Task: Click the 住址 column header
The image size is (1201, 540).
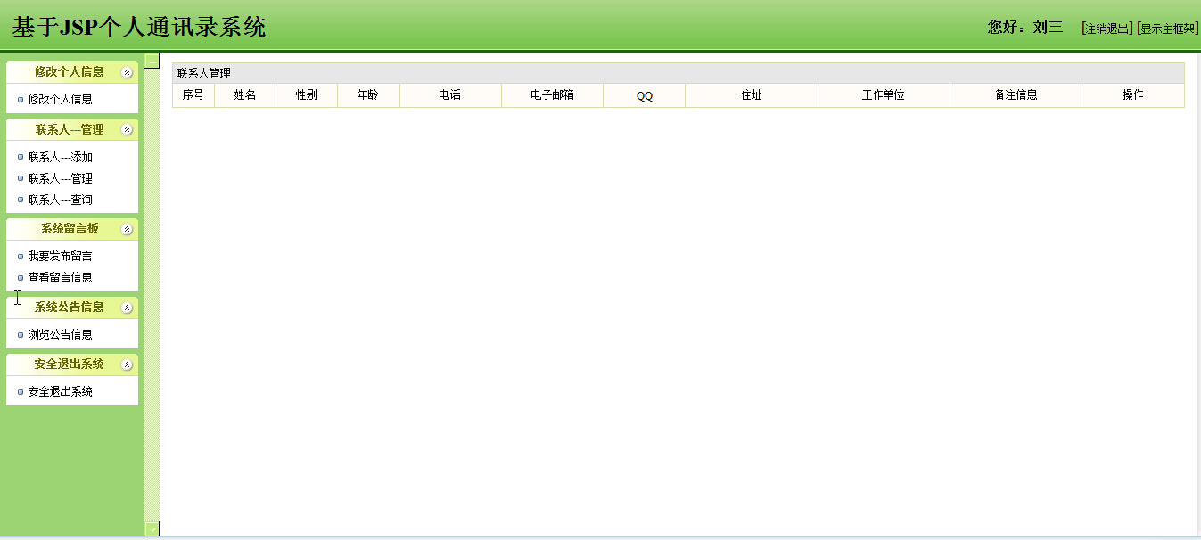Action: coord(752,95)
